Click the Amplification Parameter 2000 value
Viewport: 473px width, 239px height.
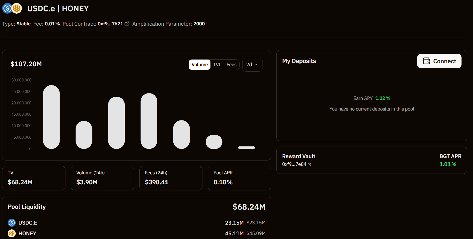199,24
